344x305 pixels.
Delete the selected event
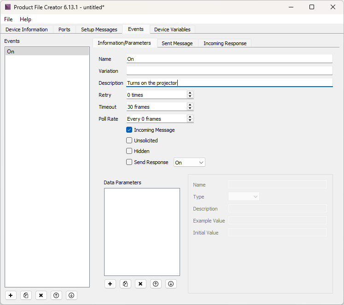(x=41, y=295)
